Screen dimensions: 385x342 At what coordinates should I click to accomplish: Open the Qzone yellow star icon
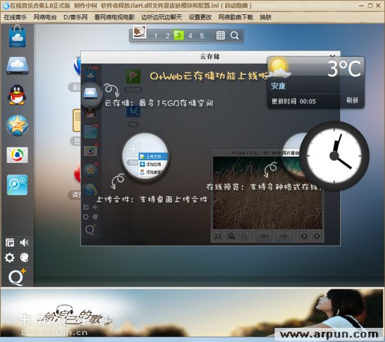click(x=17, y=124)
